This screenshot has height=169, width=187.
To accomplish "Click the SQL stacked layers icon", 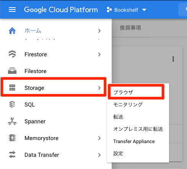I will [12, 104].
